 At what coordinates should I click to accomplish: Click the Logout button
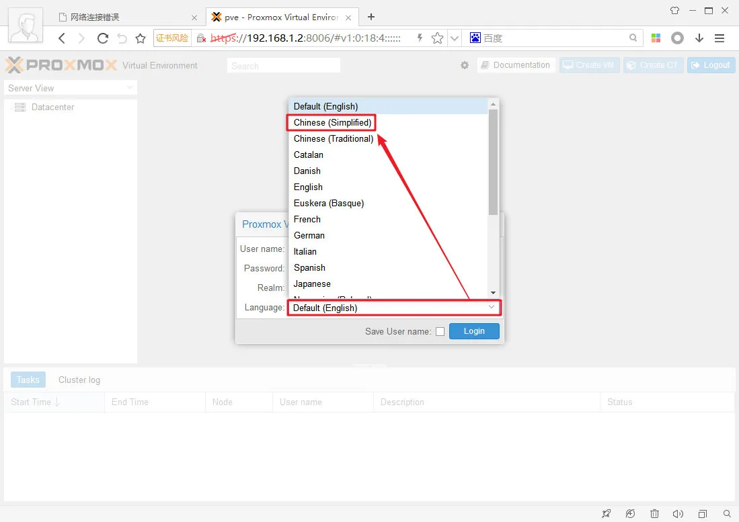click(711, 65)
